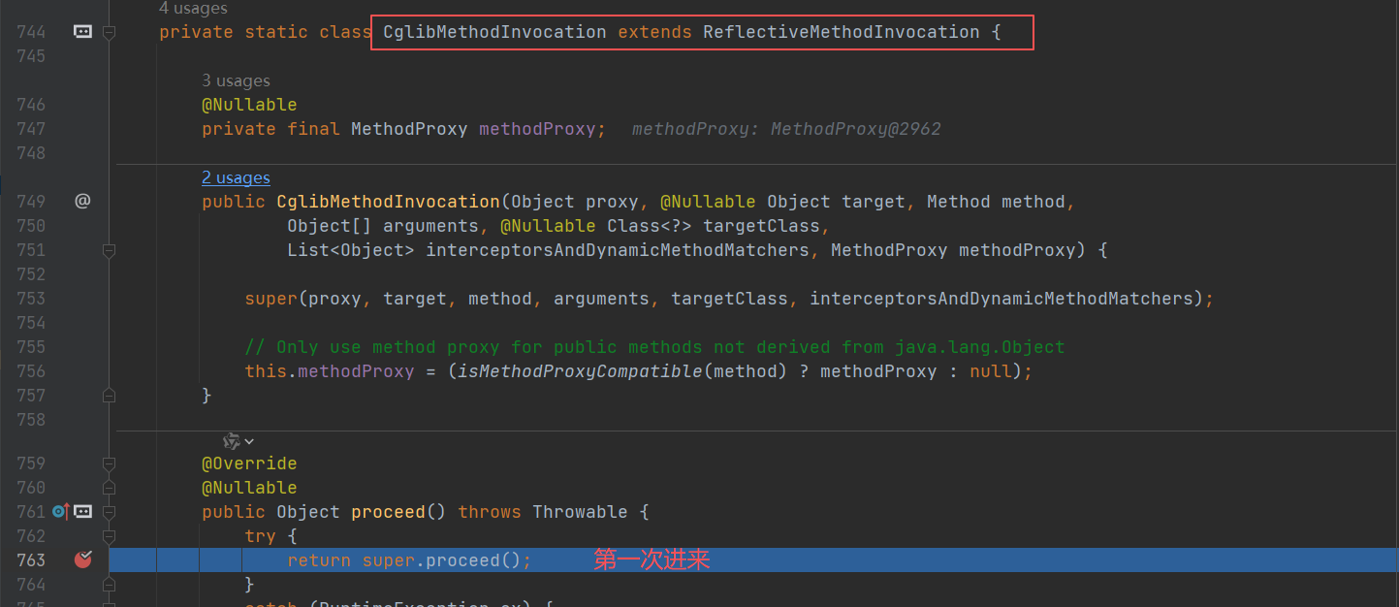Fold the @Override annotation block on line 759
Screen dimensions: 1399x607
click(x=109, y=463)
